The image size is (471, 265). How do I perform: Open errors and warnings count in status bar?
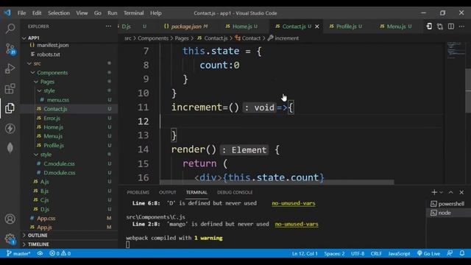pos(60,253)
